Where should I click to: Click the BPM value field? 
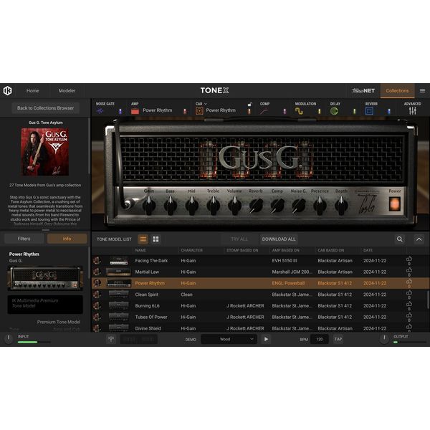pos(319,339)
